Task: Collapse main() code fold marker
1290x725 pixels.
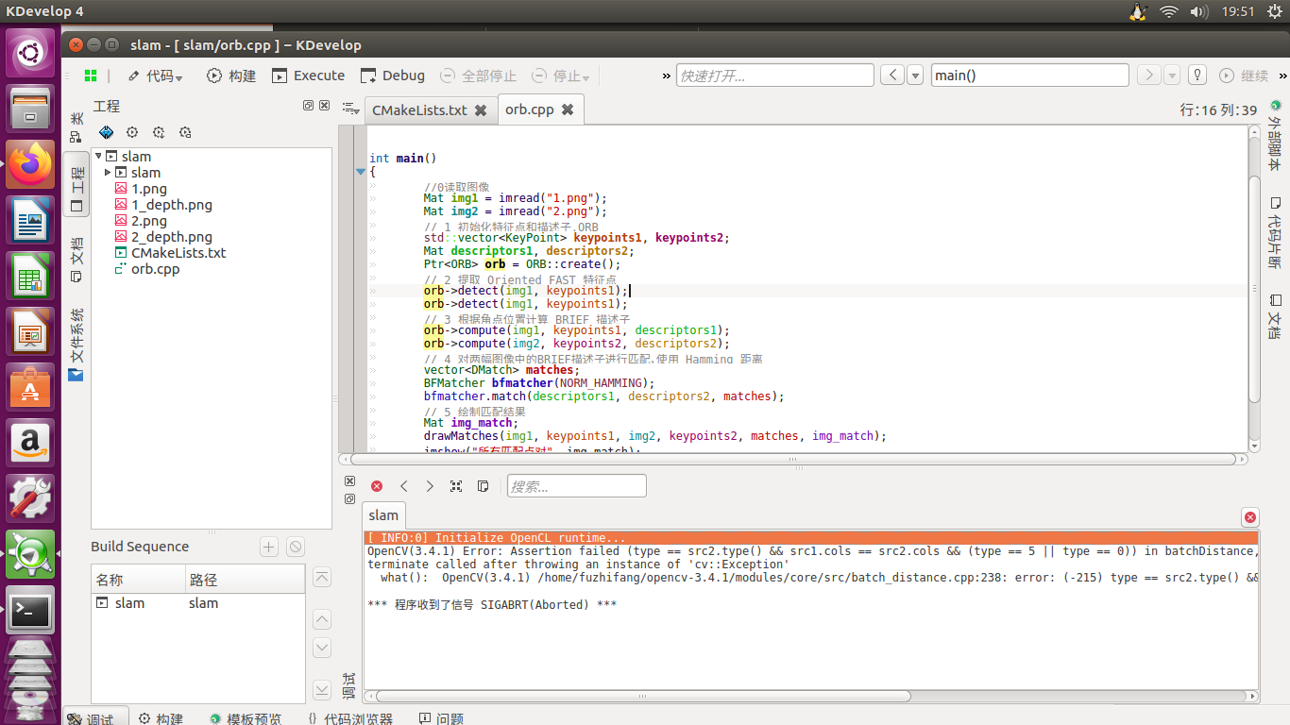Action: tap(360, 172)
